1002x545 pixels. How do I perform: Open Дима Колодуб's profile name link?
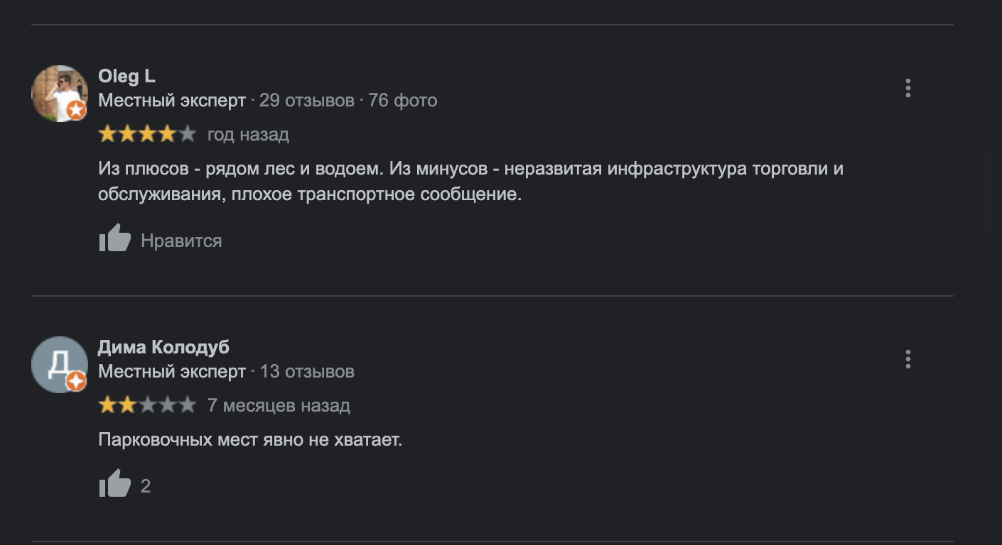pos(163,348)
